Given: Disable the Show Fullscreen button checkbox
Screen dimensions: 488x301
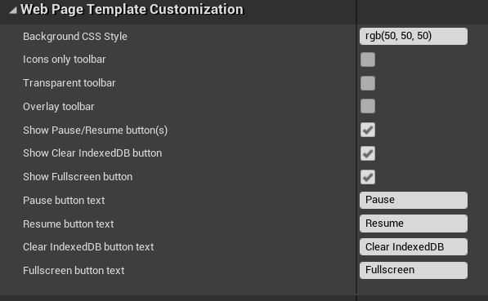Looking at the screenshot, I should [x=368, y=177].
